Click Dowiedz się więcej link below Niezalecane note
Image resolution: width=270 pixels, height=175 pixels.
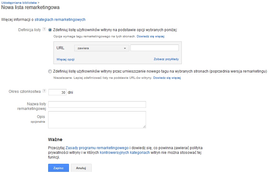pos(167,78)
